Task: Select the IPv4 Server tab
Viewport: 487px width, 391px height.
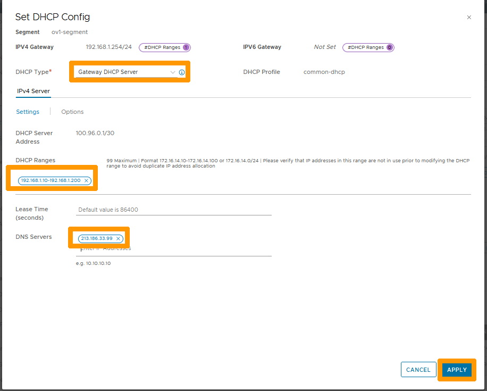Action: pyautogui.click(x=33, y=91)
